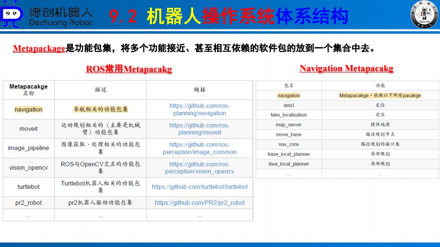
Task: Select the amcl package cell
Action: tap(288, 105)
